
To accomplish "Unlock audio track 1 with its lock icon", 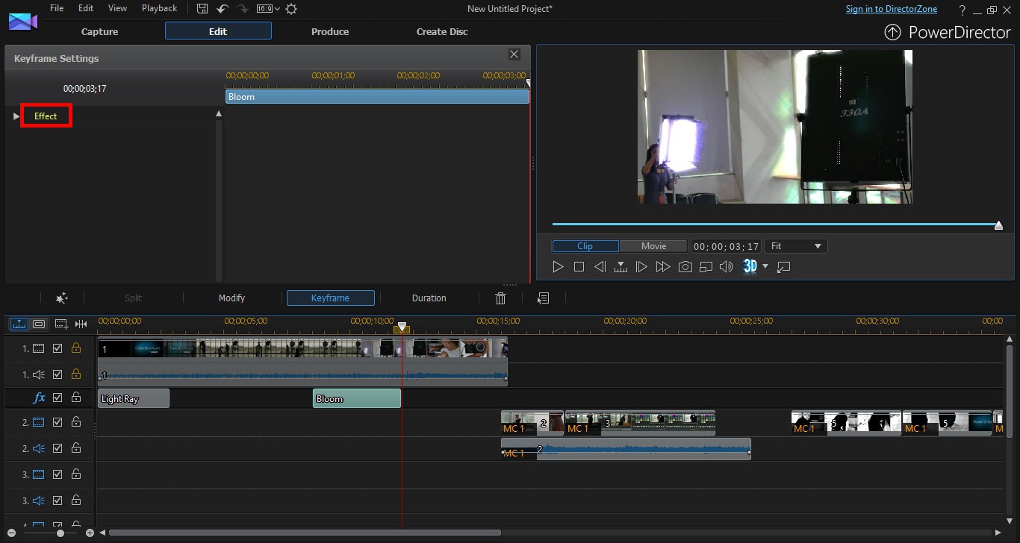I will click(75, 374).
